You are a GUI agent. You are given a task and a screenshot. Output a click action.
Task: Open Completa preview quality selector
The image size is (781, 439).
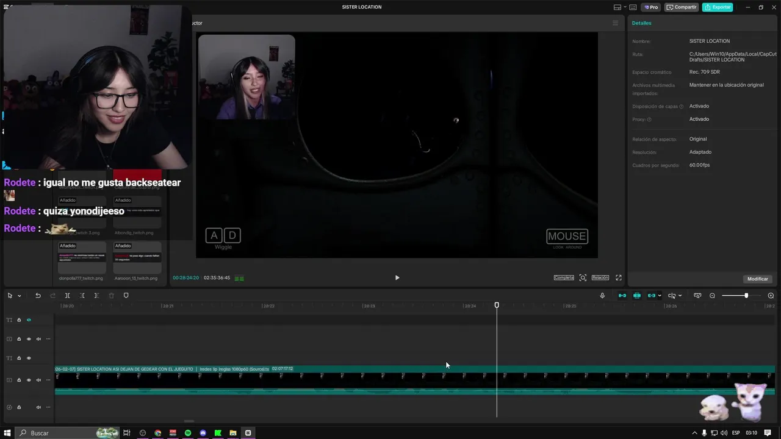564,277
